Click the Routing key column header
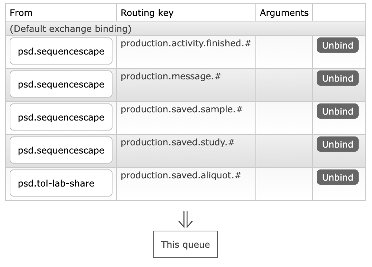Viewport: 372px width, 267px height. pos(147,13)
